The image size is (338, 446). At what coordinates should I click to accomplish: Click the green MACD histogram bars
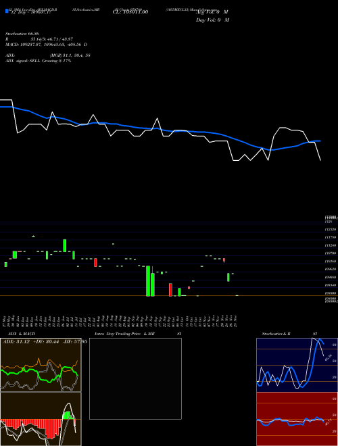67,415
